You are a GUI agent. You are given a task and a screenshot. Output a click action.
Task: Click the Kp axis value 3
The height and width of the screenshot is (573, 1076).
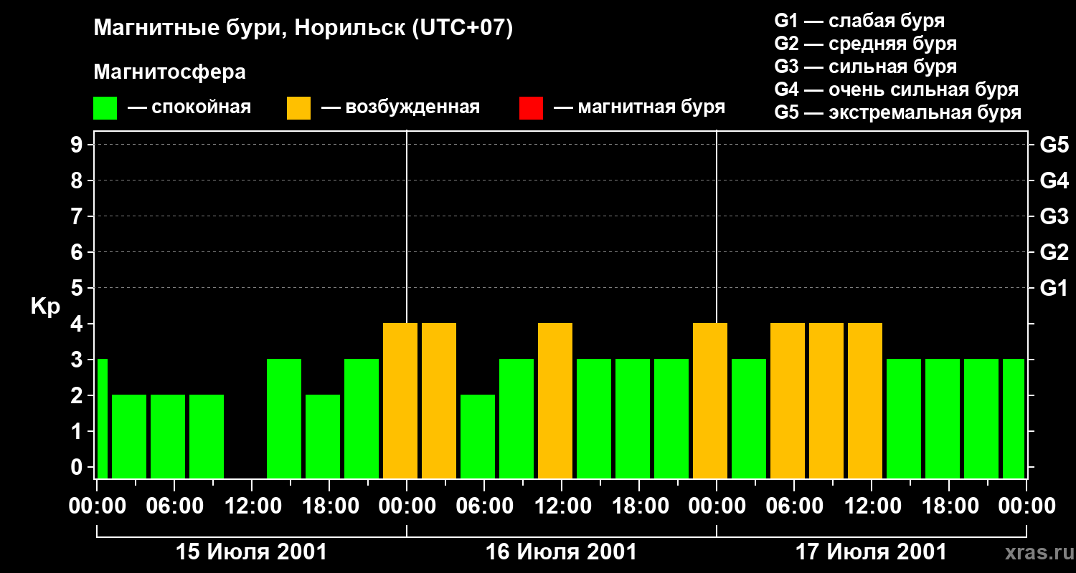77,360
